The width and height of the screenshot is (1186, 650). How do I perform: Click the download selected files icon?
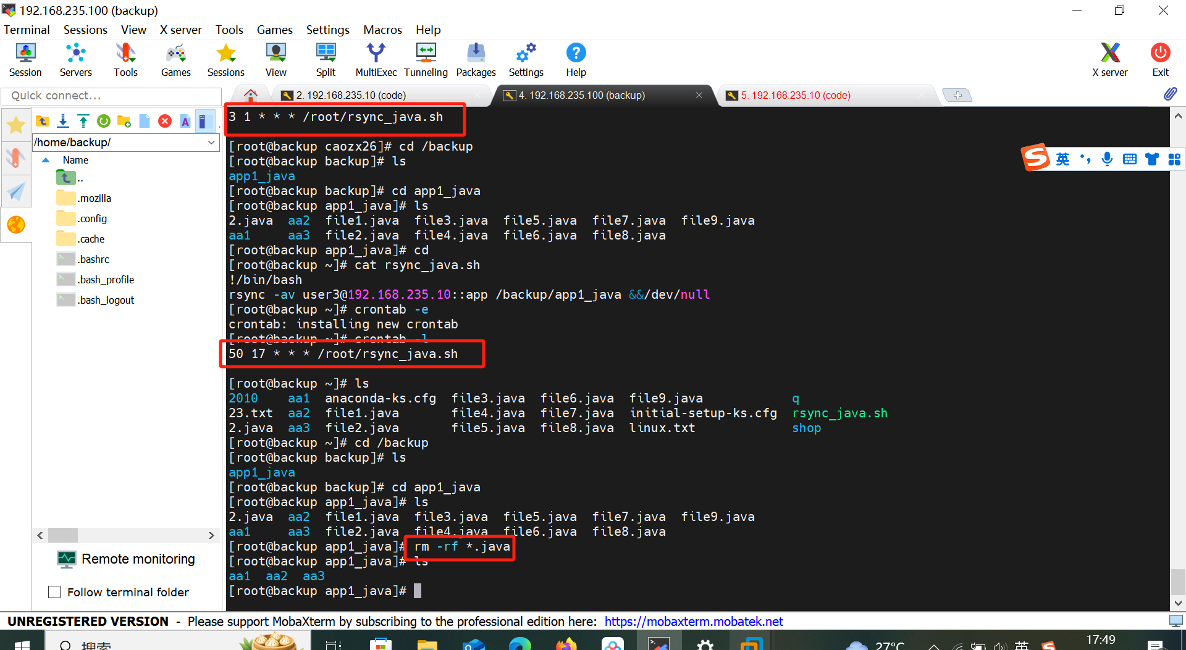[x=63, y=121]
